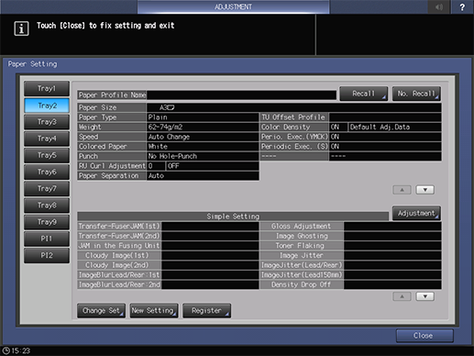Click the Color Density ON value
Screen dimensions: 474x356
(338, 128)
